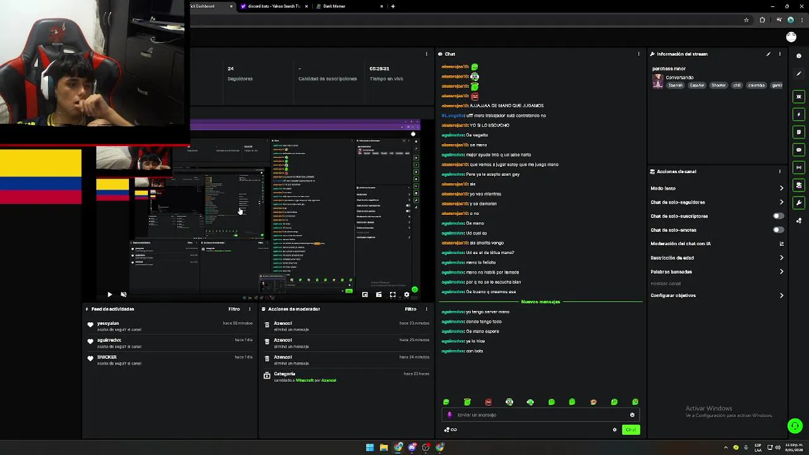Screen dimensions: 809x455
Task: Toggle wrench stream info widget in sidebar
Action: coord(799,203)
